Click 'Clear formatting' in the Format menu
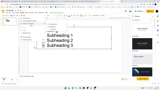 [x=33, y=40]
